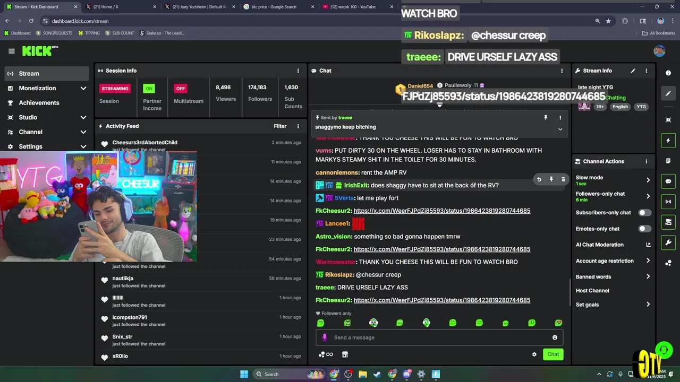This screenshot has width=680, height=382.
Task: Open the X link posted after 5Verts' message
Action: (x=441, y=211)
